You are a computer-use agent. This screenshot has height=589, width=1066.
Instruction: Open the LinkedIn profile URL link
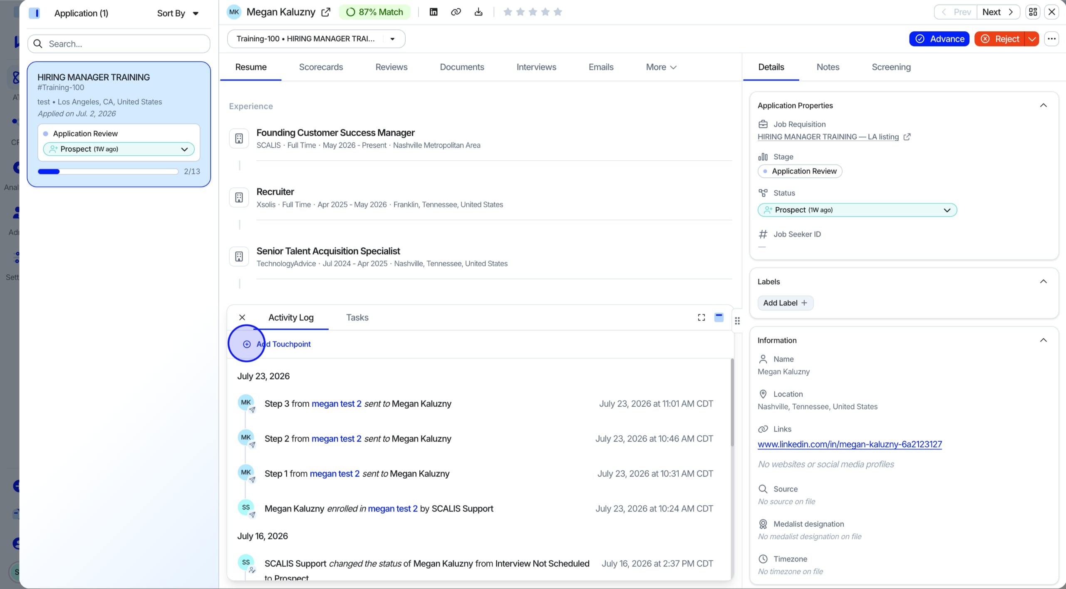850,444
